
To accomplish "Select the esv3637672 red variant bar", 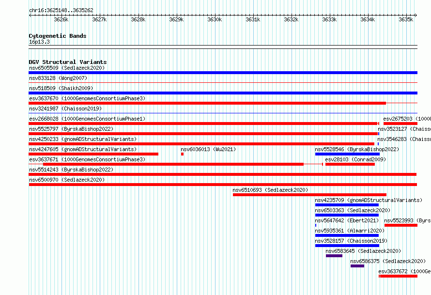I will pos(398,276).
